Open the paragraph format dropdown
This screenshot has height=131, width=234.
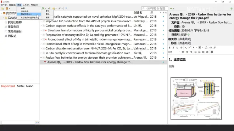pyautogui.click(x=174, y=52)
